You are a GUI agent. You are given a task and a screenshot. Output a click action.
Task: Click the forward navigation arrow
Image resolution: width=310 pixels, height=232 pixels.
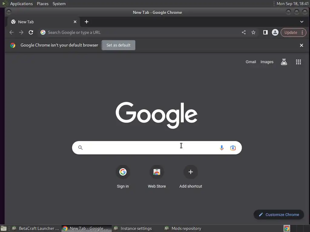pos(21,32)
